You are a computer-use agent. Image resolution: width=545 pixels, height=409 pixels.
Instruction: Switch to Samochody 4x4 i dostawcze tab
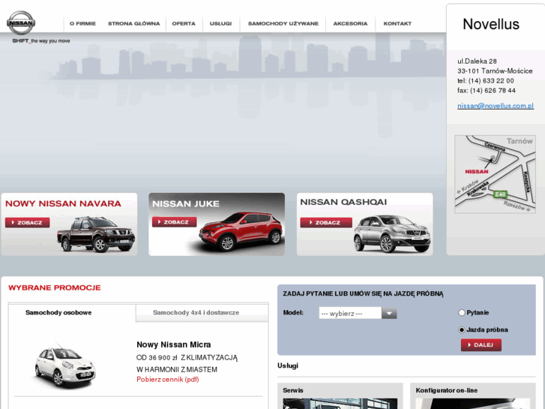196,313
